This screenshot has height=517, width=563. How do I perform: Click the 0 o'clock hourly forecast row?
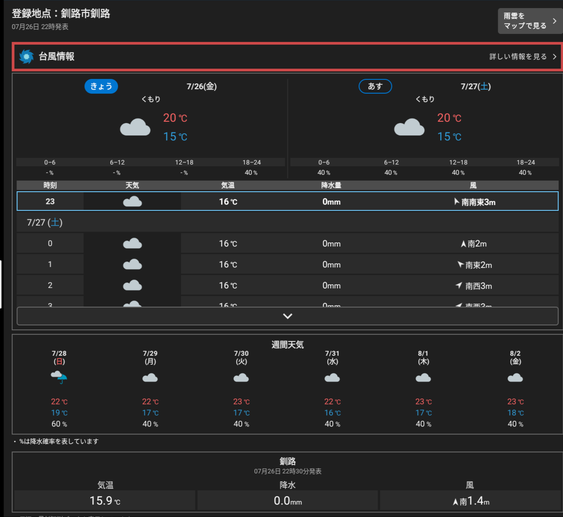tap(288, 243)
